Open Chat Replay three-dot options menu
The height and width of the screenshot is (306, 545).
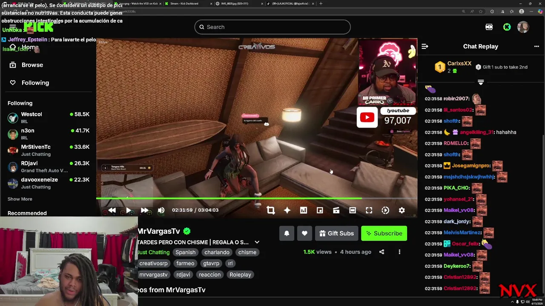pos(536,46)
